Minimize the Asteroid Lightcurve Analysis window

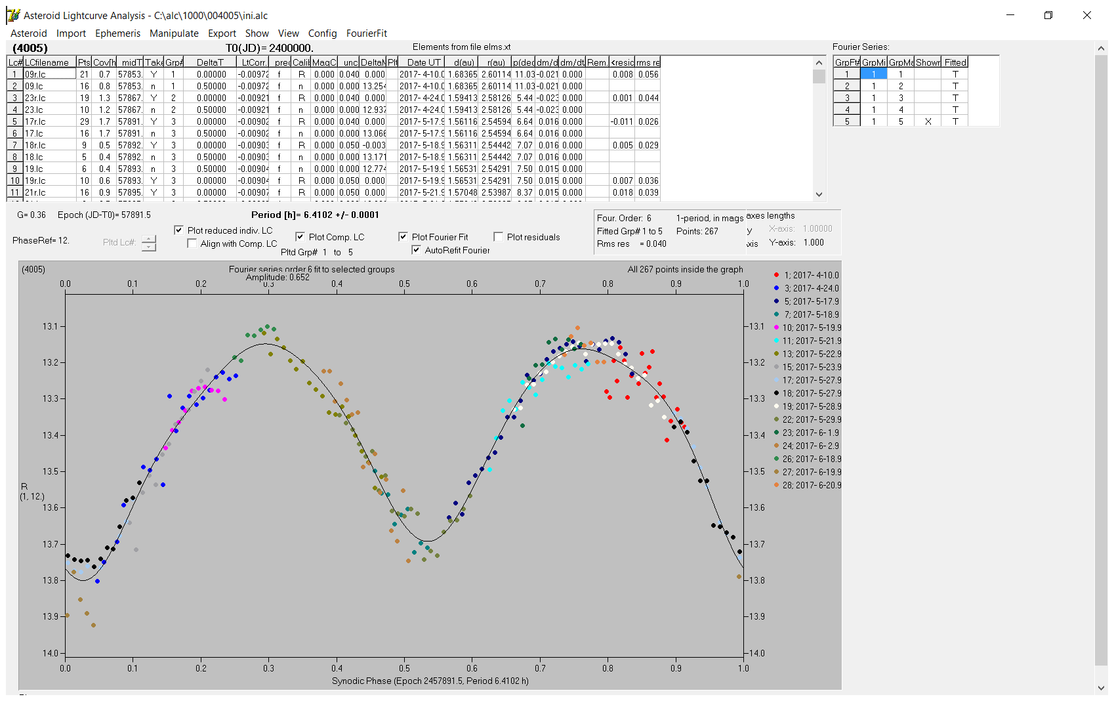coord(1010,15)
